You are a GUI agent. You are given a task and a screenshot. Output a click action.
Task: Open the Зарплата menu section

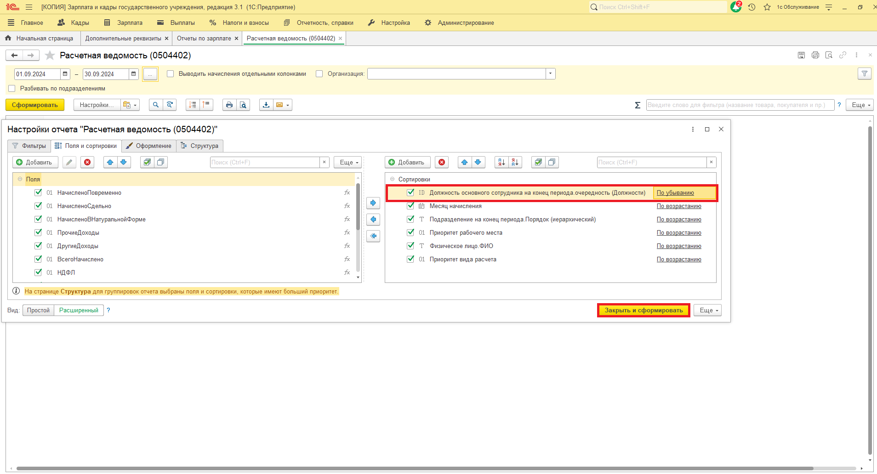pyautogui.click(x=124, y=23)
